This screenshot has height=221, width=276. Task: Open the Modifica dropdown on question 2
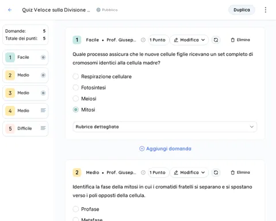[189, 173]
